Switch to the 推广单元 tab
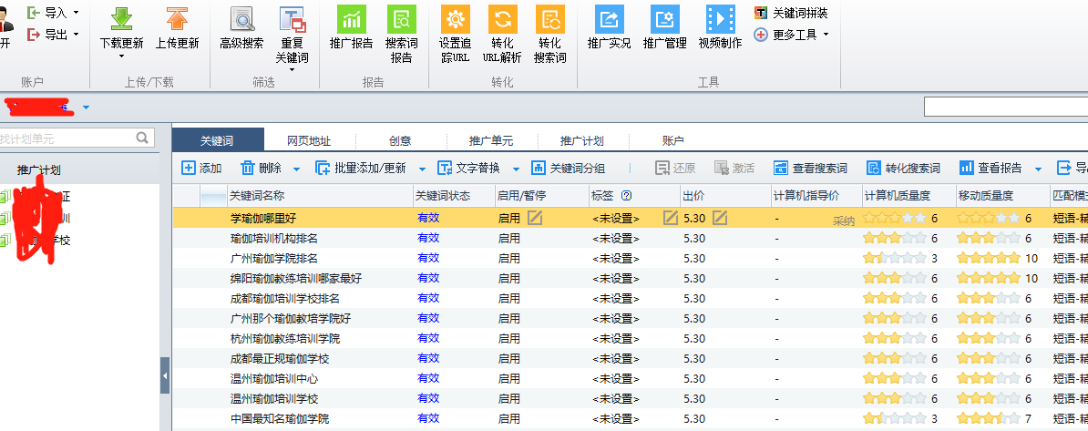The height and width of the screenshot is (431, 1088). click(491, 141)
